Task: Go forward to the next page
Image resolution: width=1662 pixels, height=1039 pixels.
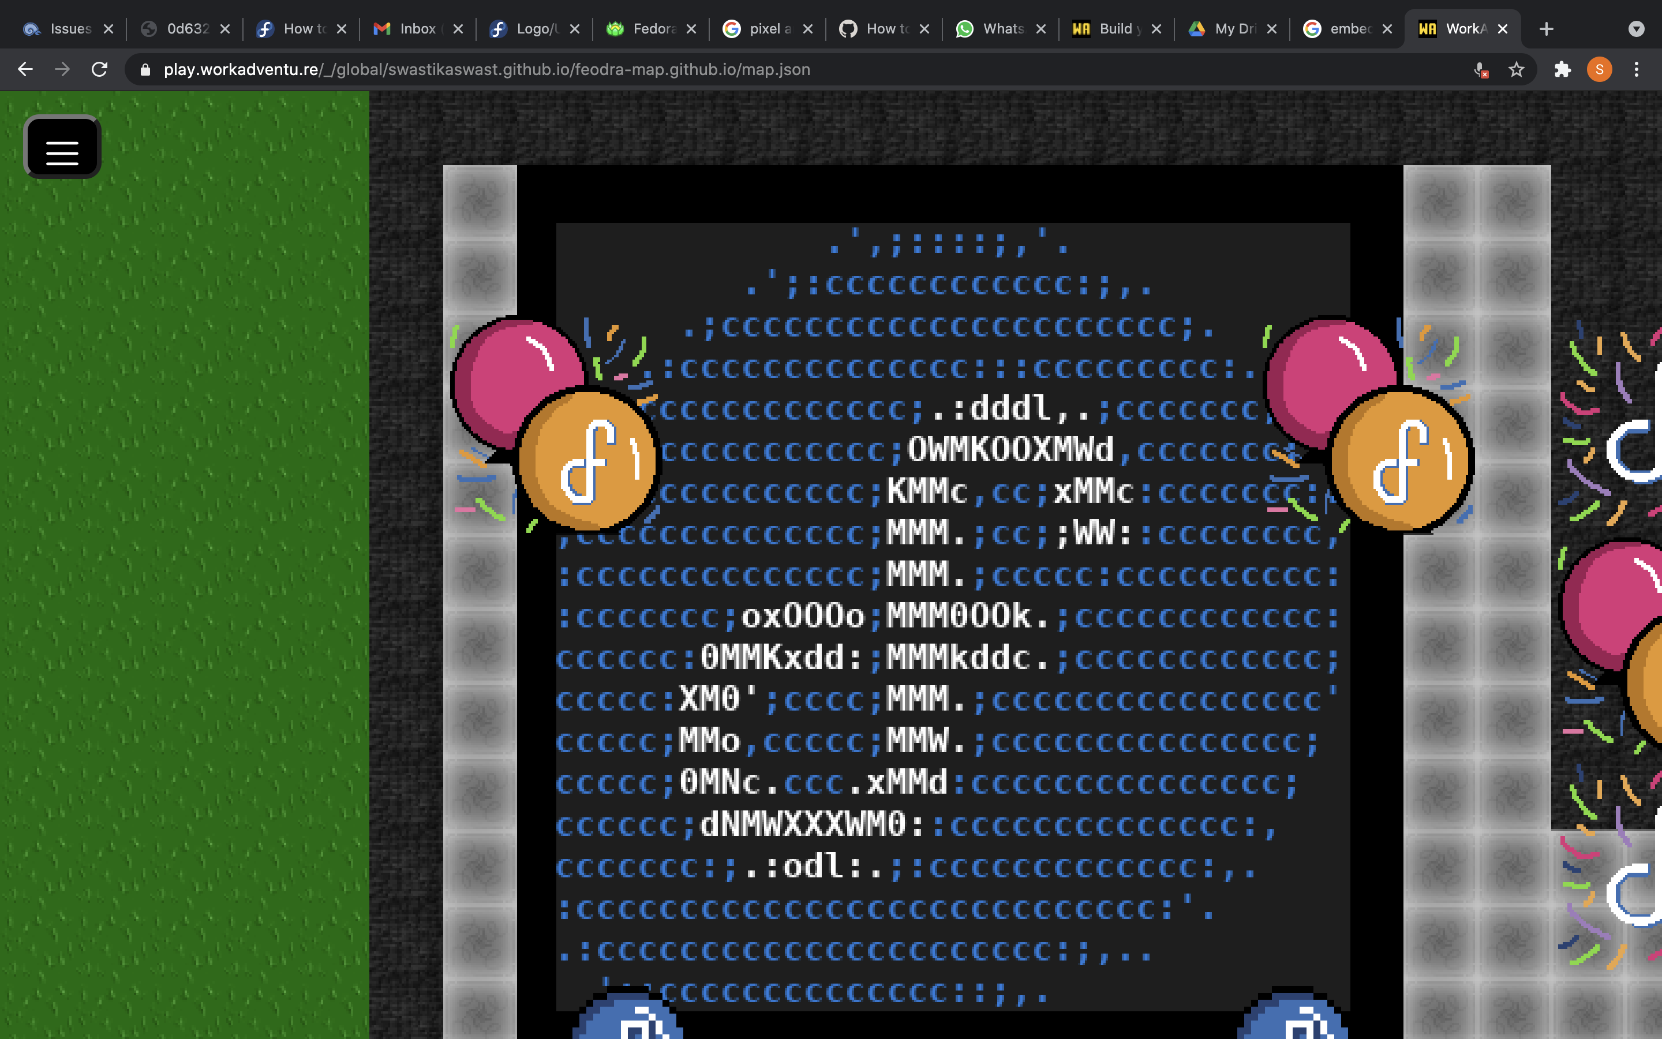Action: pyautogui.click(x=62, y=69)
